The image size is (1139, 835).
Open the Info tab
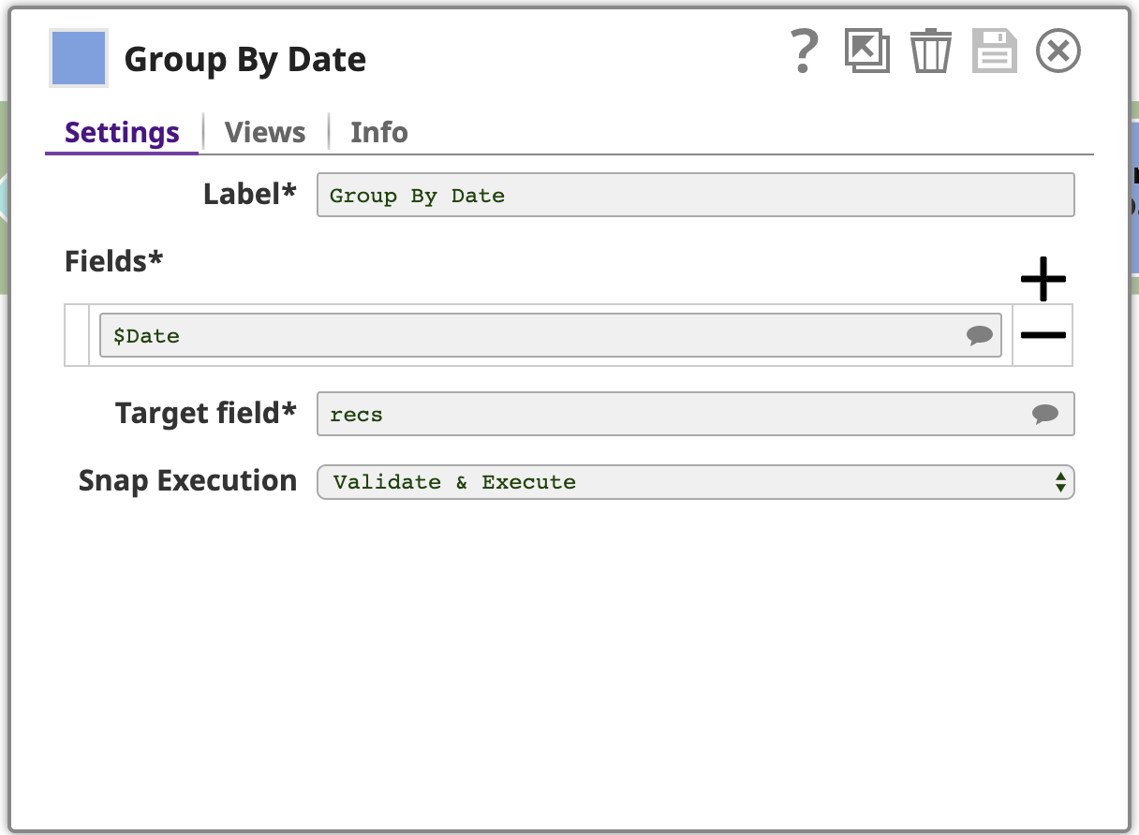[x=379, y=132]
